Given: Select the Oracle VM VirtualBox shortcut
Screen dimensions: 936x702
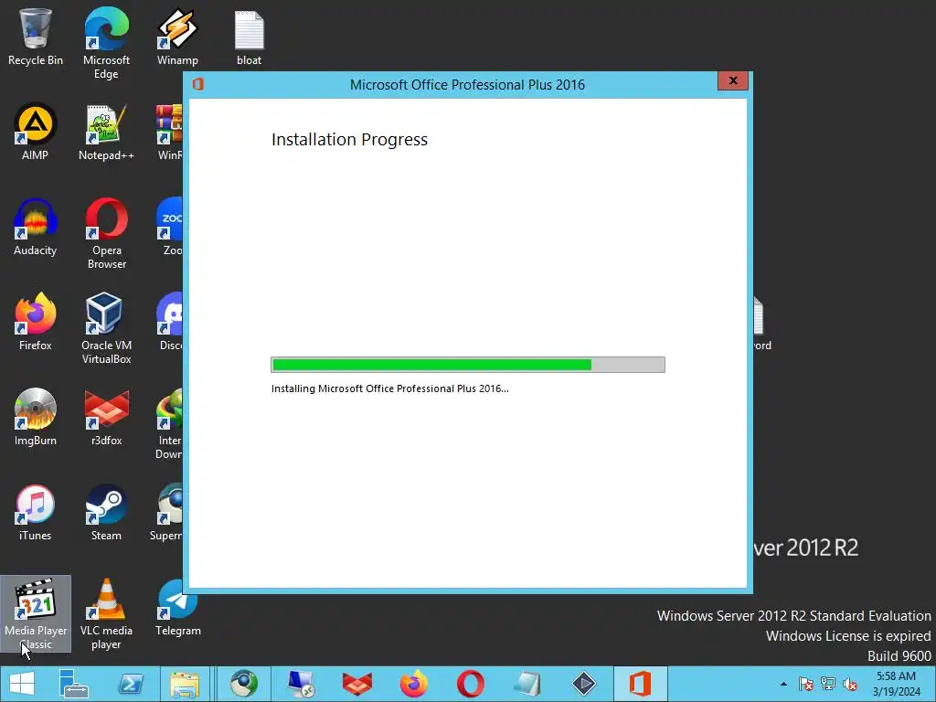Looking at the screenshot, I should click(106, 328).
